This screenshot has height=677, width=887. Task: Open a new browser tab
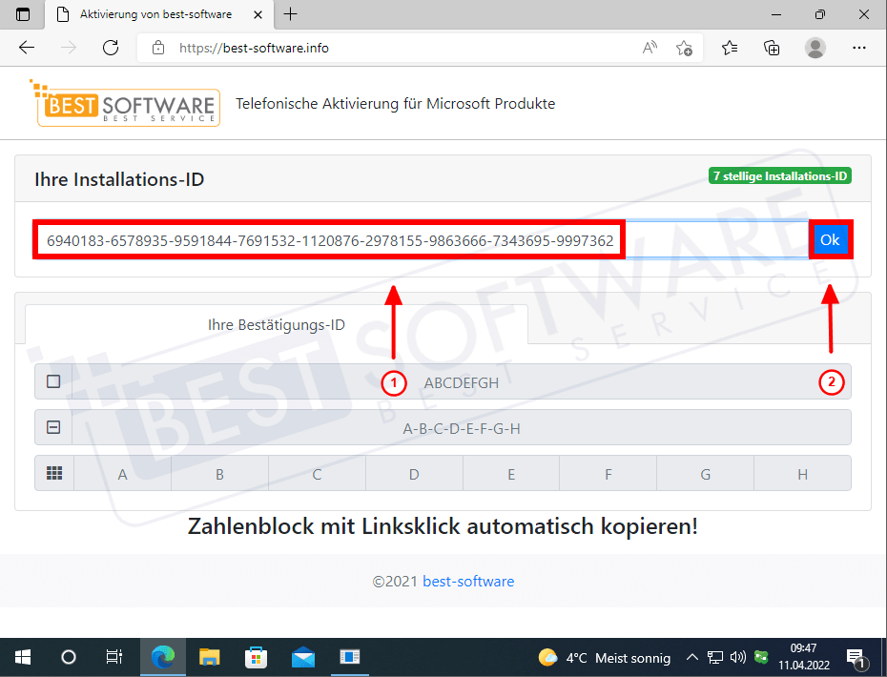pos(291,14)
